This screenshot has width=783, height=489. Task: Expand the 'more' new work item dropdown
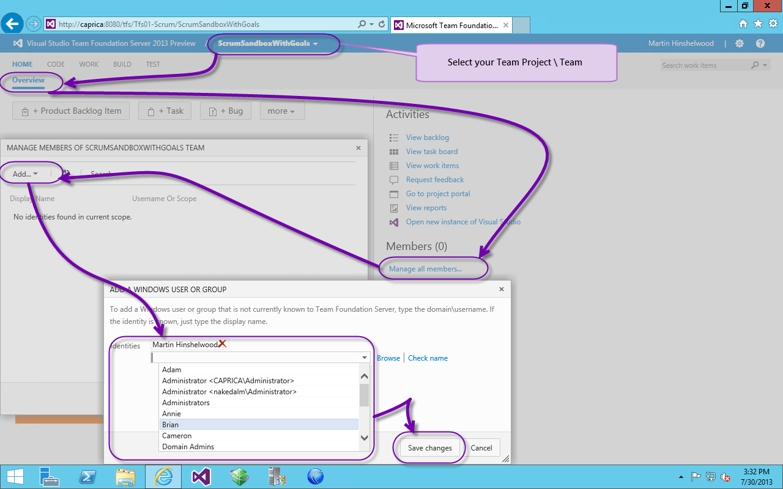tap(282, 111)
